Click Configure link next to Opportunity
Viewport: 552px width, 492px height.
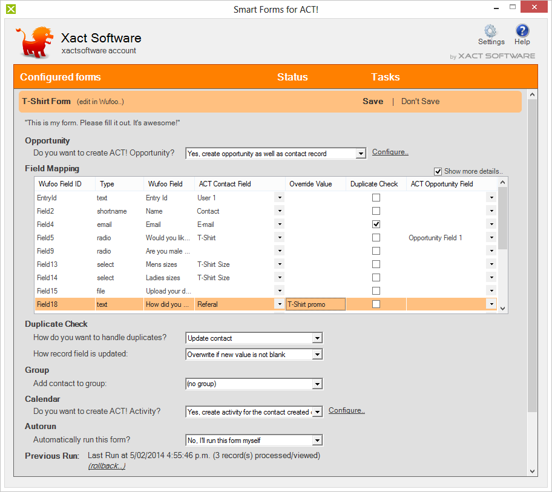pos(390,152)
